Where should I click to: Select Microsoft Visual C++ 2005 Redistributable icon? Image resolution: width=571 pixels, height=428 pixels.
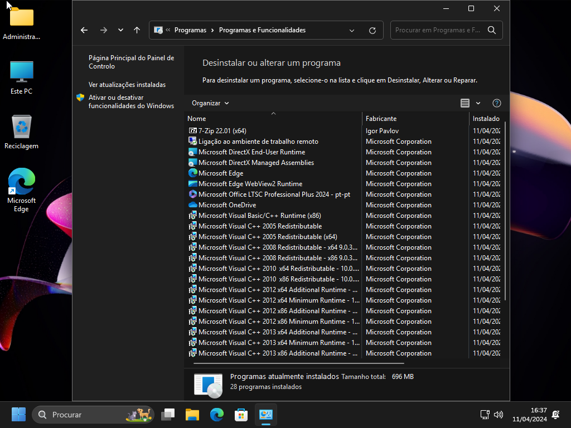192,226
